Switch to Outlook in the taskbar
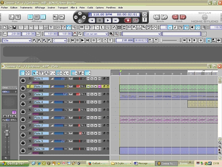Screen dimensions: 222x167 tap(97, 164)
